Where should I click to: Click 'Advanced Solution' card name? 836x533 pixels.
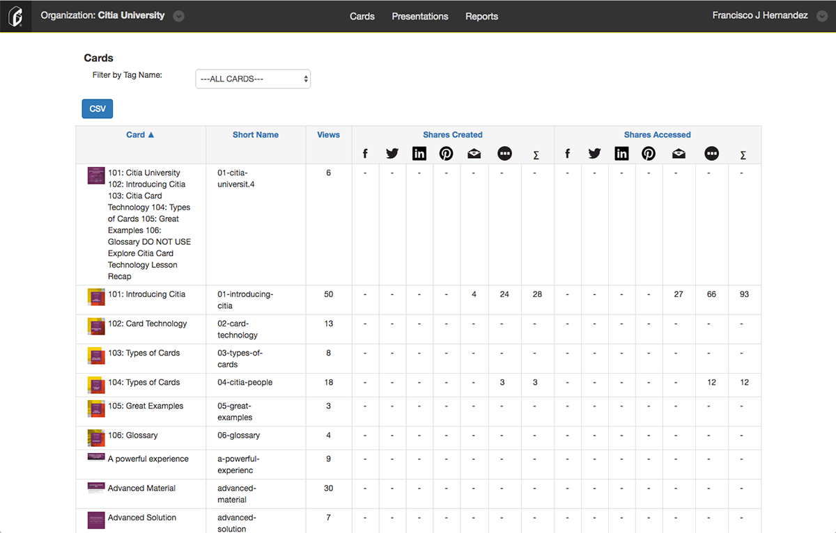[142, 517]
